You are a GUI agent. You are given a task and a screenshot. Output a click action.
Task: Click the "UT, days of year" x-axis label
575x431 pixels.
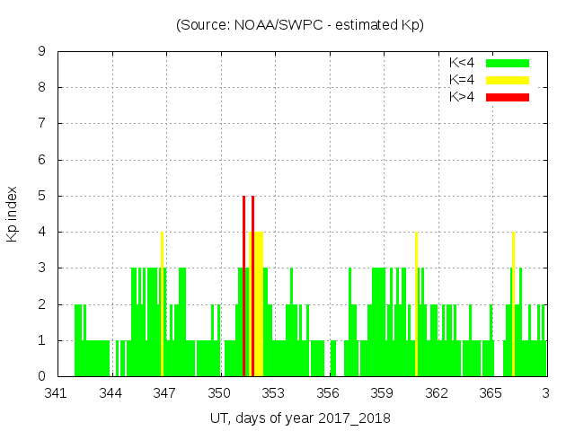pos(300,418)
